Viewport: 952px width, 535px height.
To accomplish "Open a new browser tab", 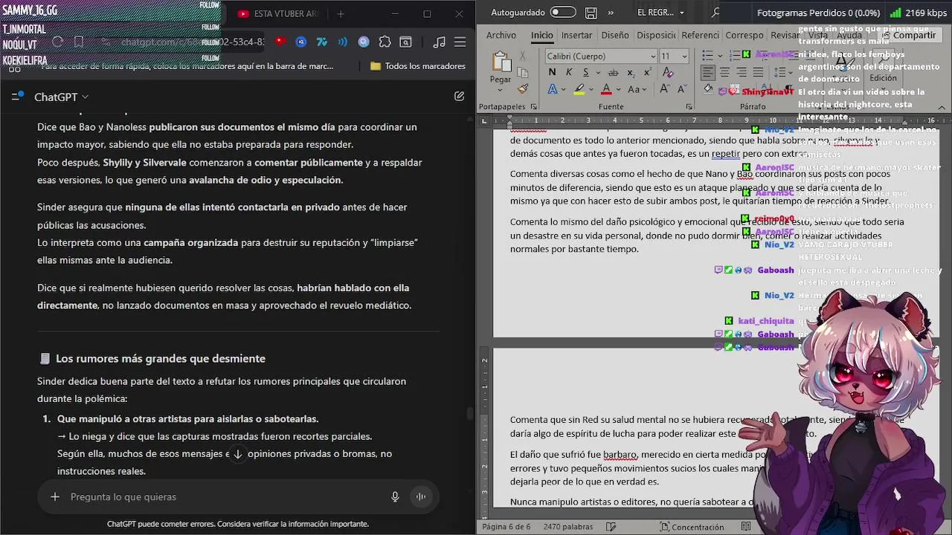I will [341, 13].
